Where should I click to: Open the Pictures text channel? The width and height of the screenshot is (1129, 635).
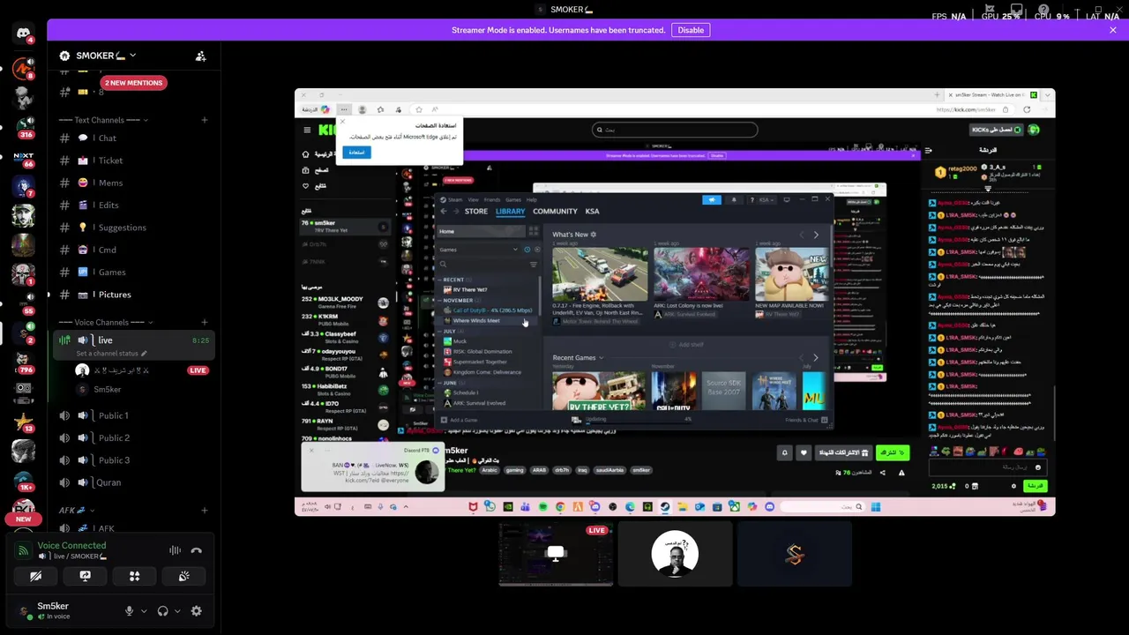[135, 295]
